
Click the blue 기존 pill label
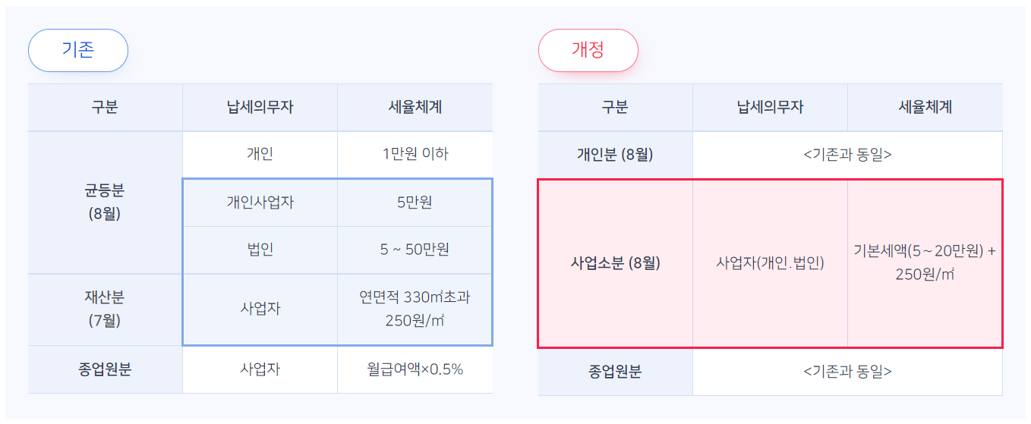tap(77, 50)
